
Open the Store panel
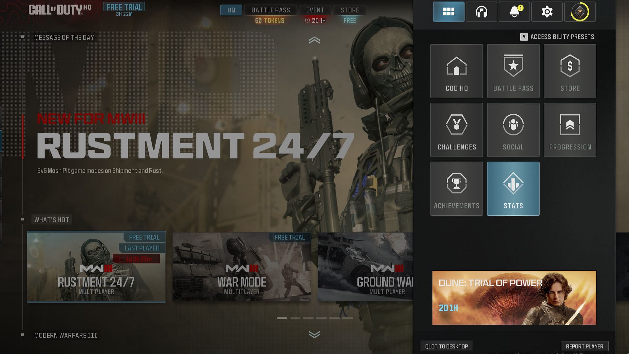[569, 71]
